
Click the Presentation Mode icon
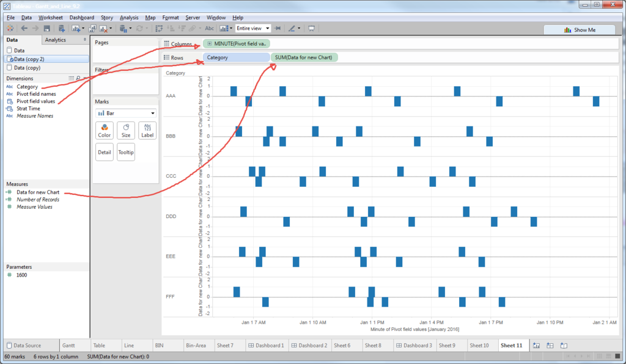(x=311, y=28)
